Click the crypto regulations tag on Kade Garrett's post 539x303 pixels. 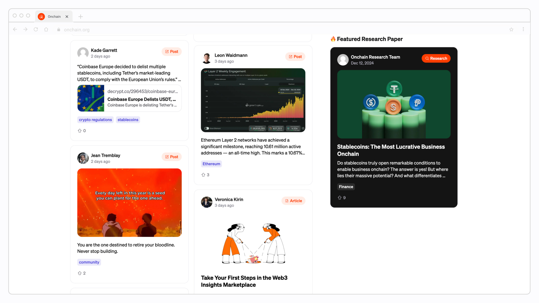coord(95,120)
